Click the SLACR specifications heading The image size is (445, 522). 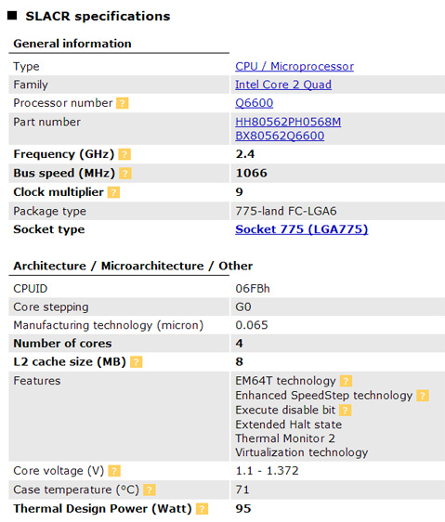[x=98, y=17]
